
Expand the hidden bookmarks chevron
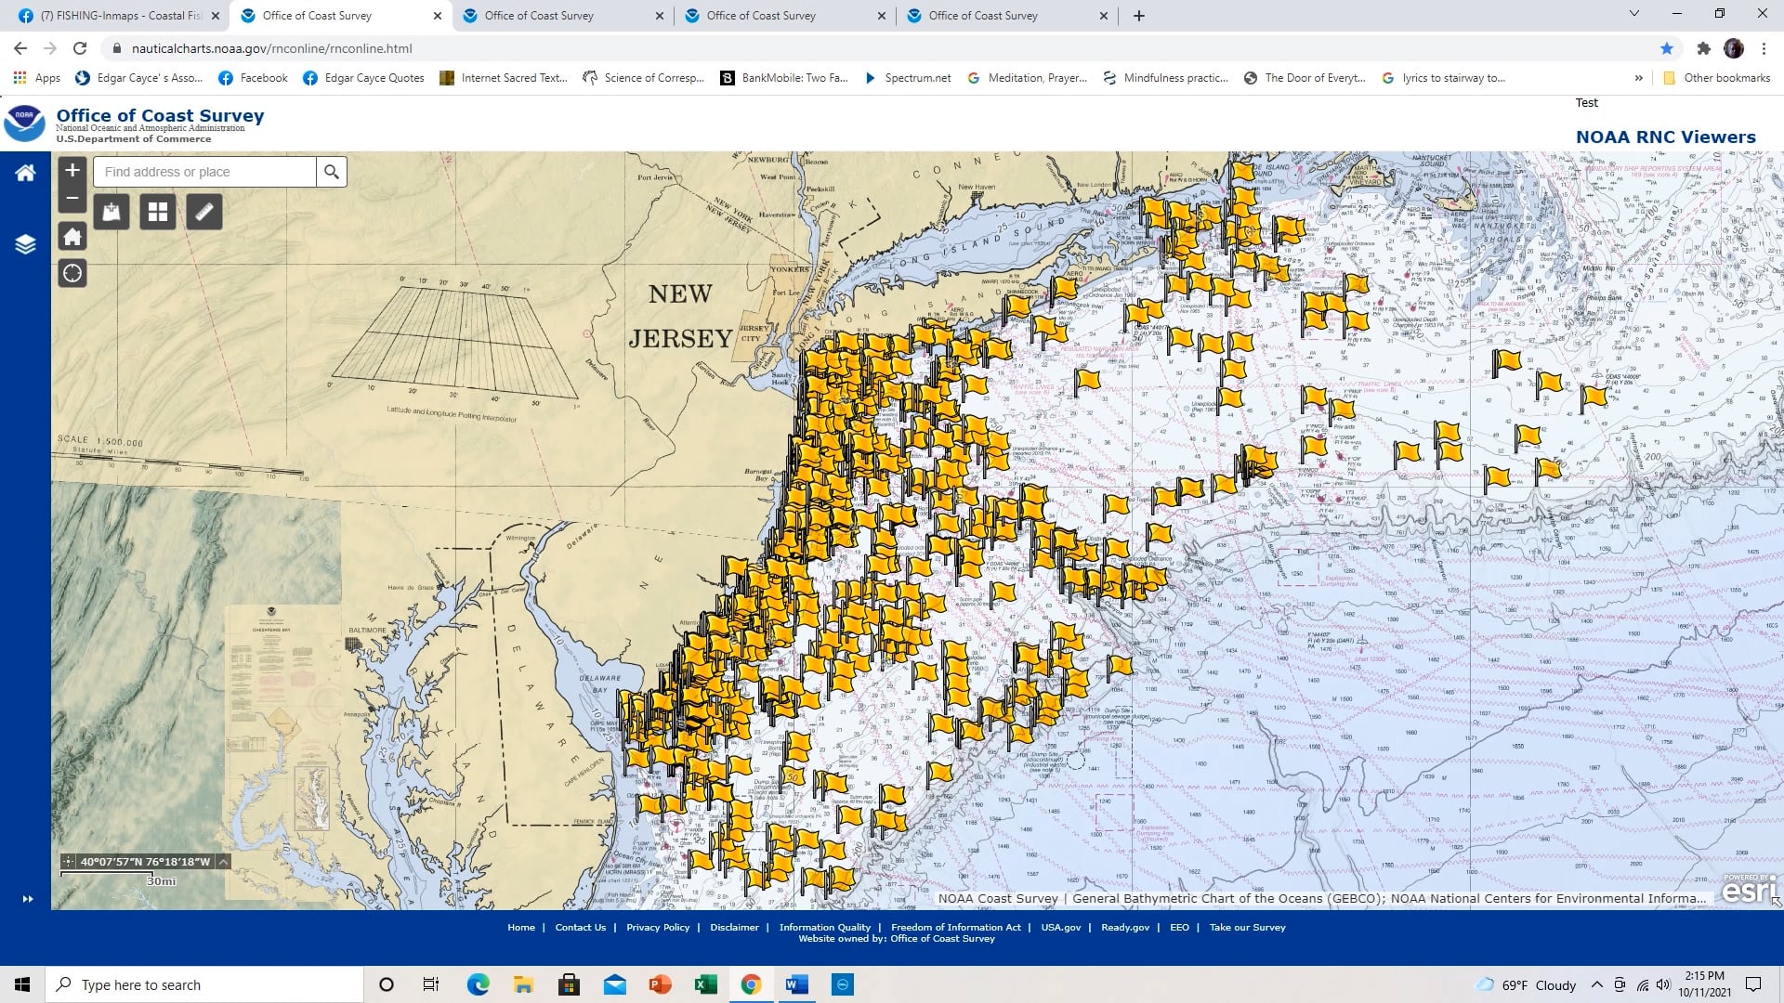click(1641, 78)
